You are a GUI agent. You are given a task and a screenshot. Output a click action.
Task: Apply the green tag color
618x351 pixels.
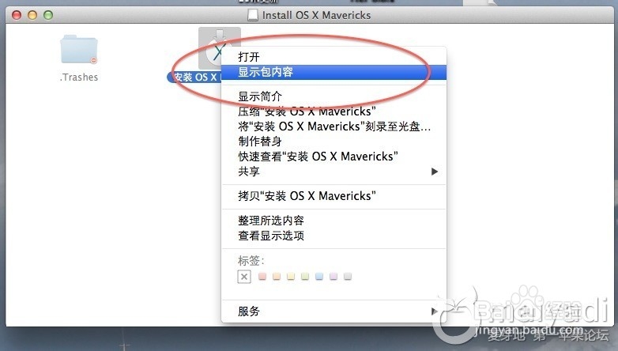tap(305, 276)
